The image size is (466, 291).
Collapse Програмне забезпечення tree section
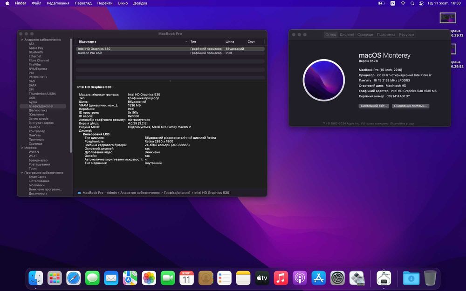22,173
